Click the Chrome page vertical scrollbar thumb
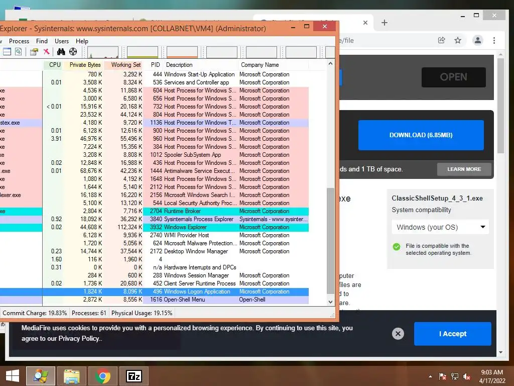 [x=500, y=106]
